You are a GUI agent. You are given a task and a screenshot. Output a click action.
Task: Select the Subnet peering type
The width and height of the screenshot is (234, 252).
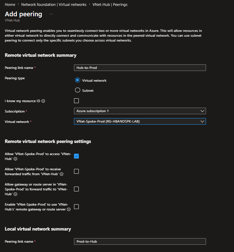[x=77, y=90]
